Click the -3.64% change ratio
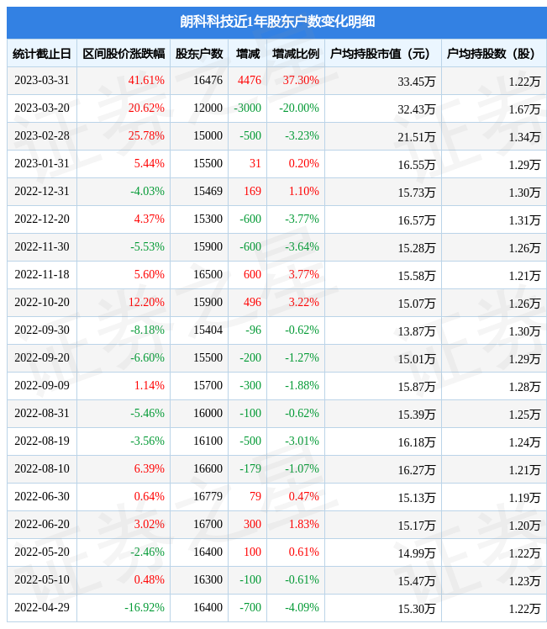 [x=302, y=246]
